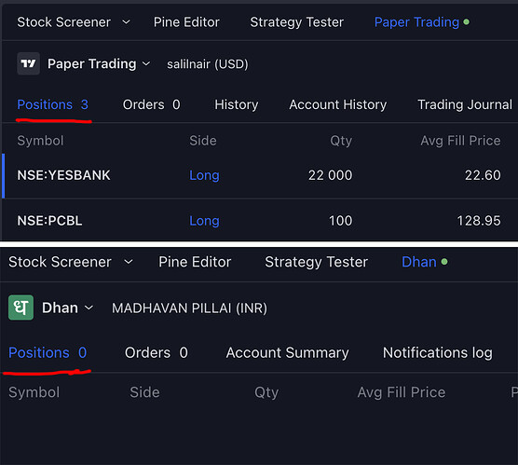Viewport: 518px width, 465px height.
Task: Select the NSE:YESBANK position row symbol
Action: 63,175
